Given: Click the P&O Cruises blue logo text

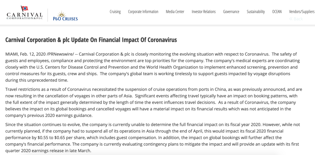Looking at the screenshot, I should point(65,19).
